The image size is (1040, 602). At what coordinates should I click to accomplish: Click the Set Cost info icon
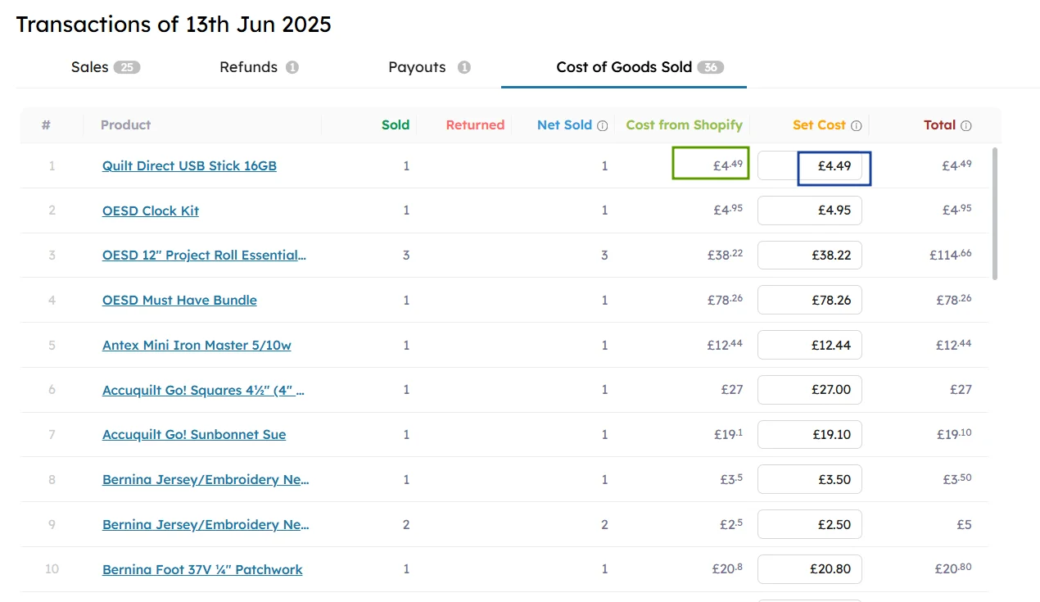[x=856, y=125]
